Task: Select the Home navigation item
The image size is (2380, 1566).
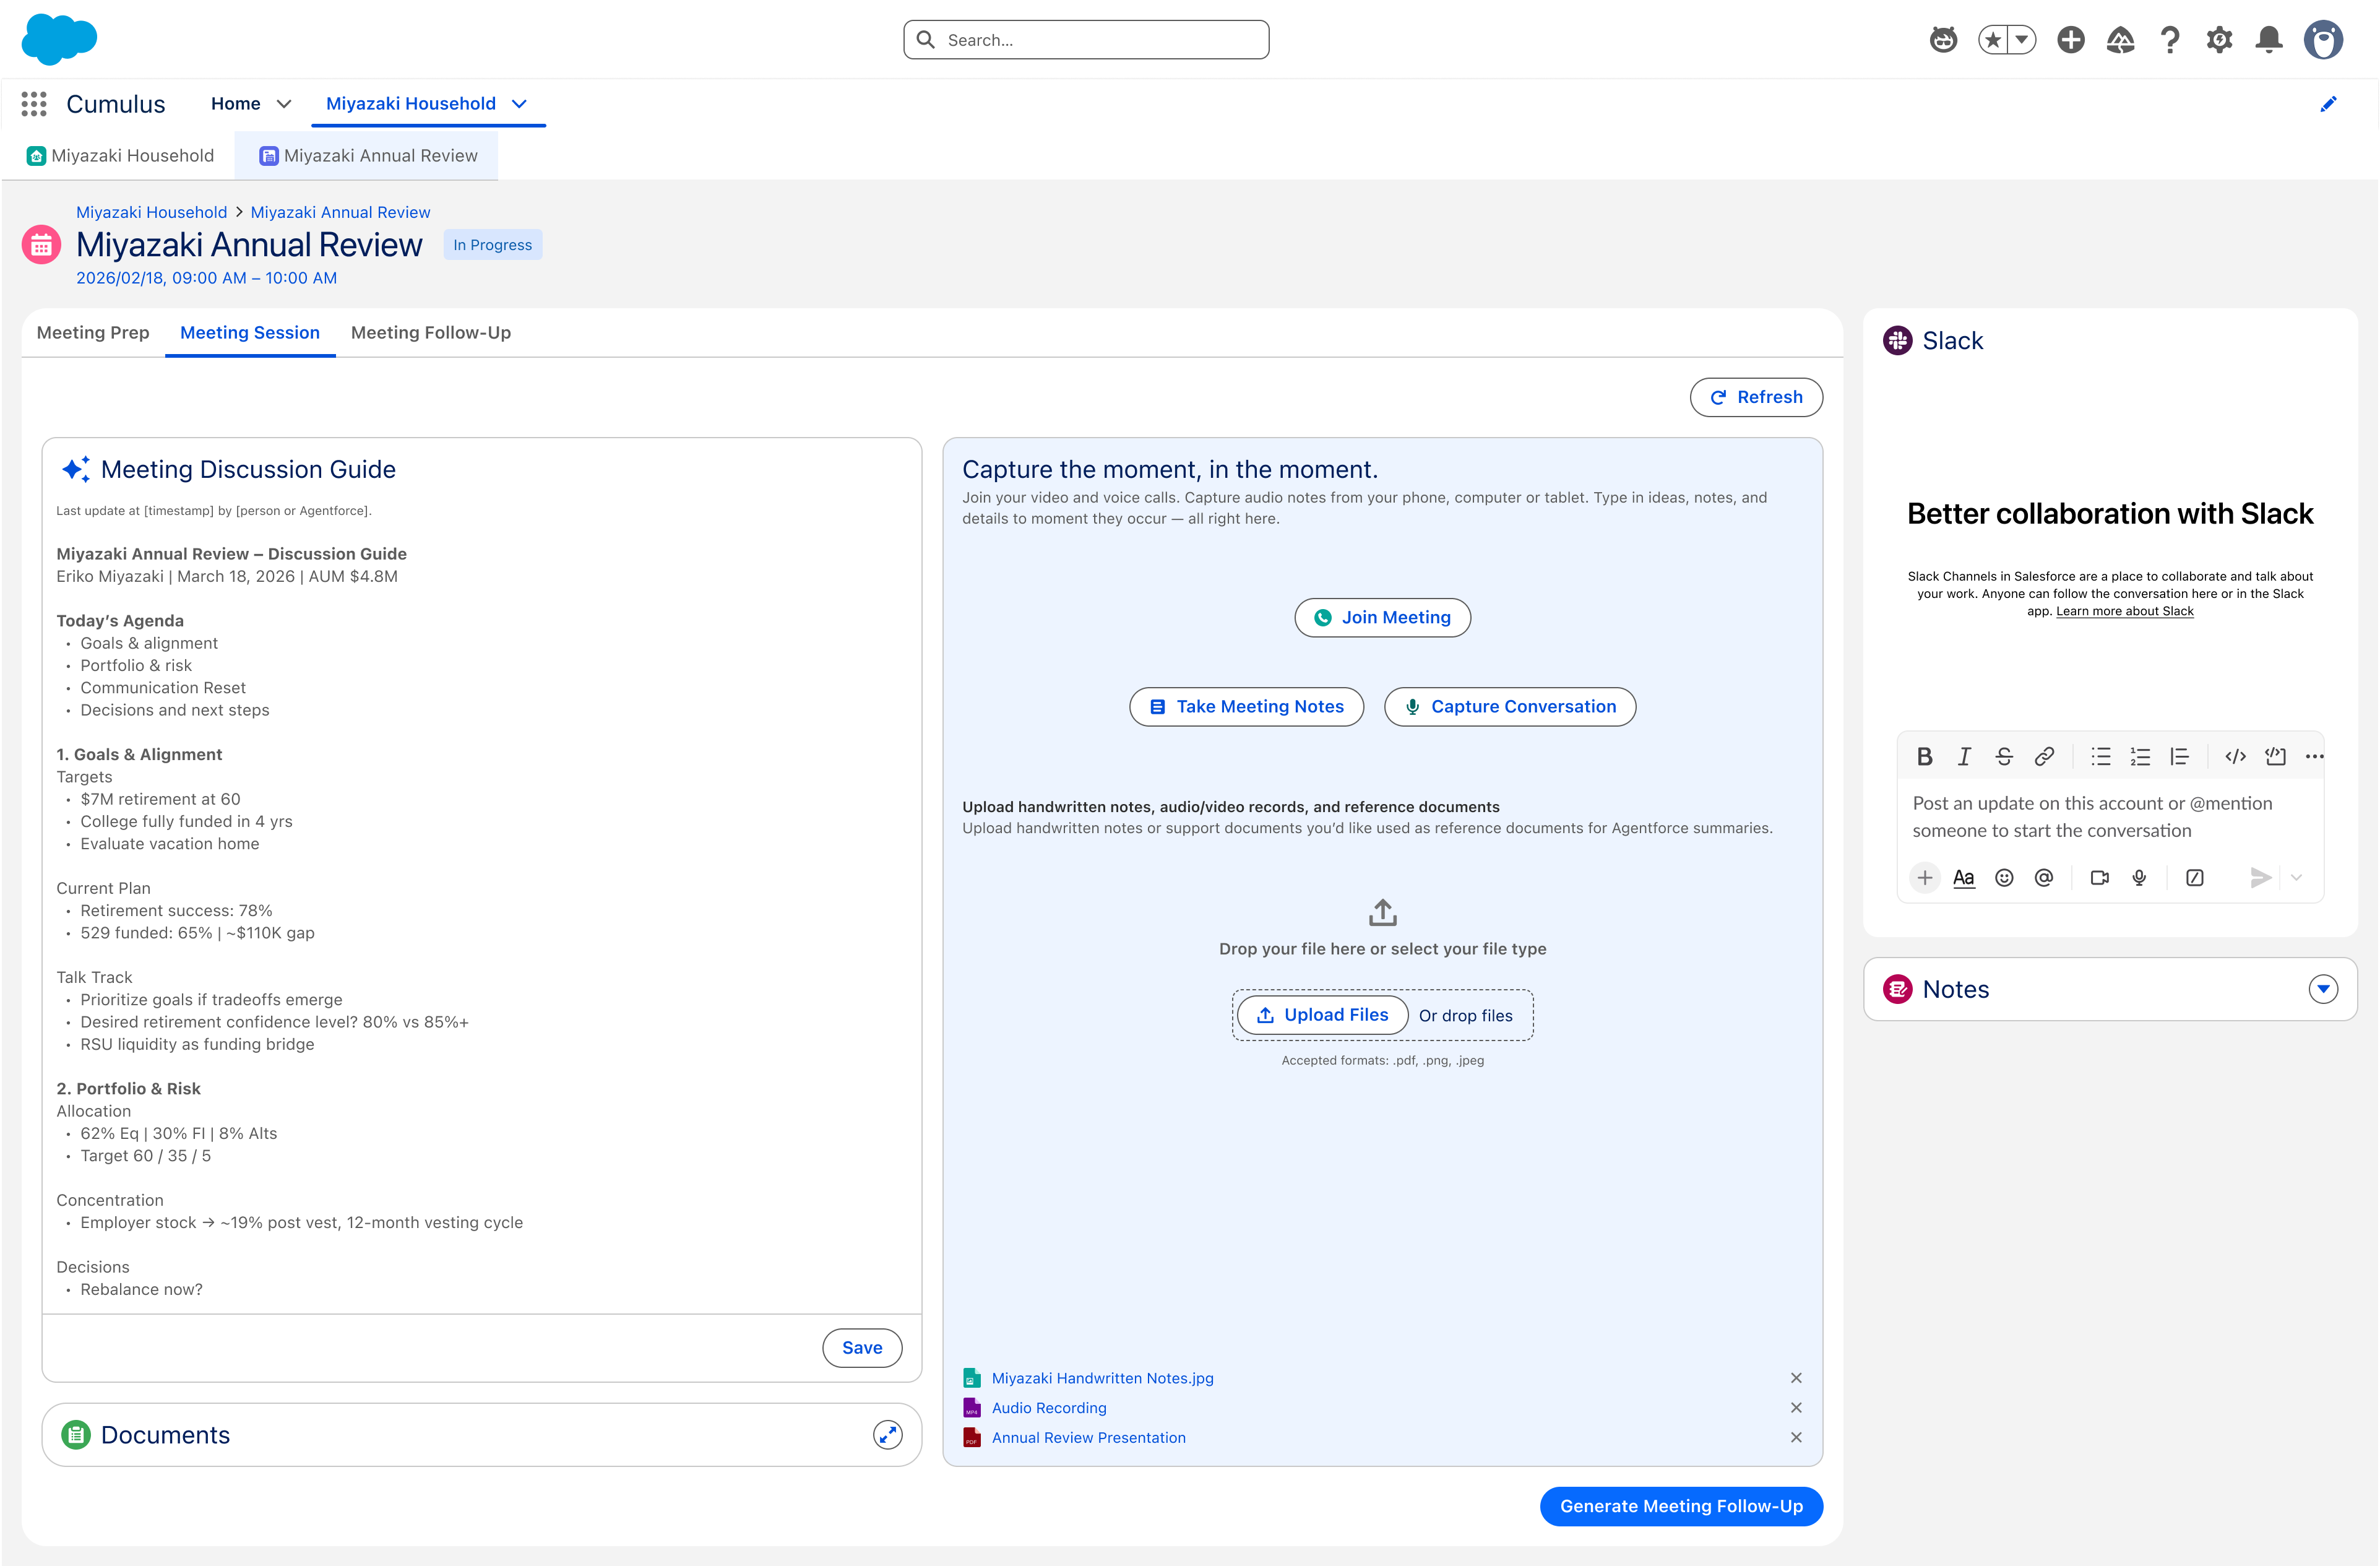Action: tap(236, 104)
